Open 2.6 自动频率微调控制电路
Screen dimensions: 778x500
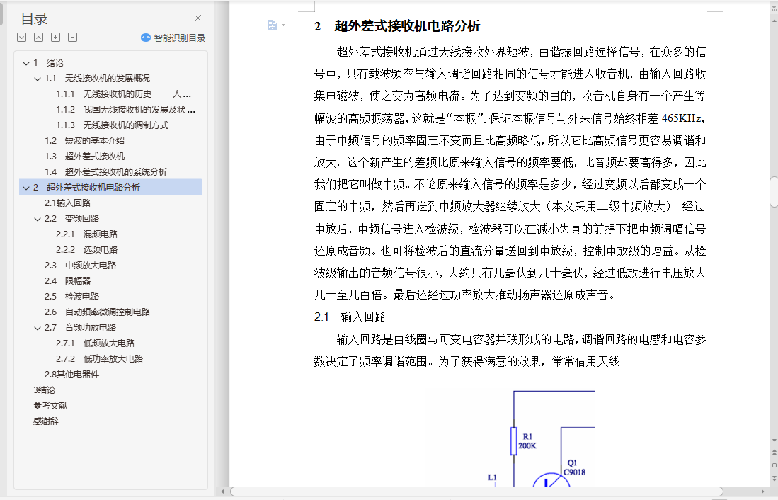tap(97, 312)
